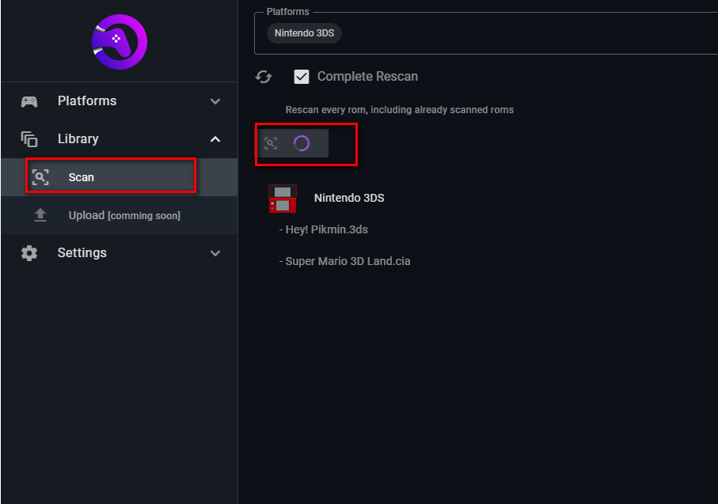The height and width of the screenshot is (504, 718).
Task: Collapse the Library section chevron
Action: (x=215, y=139)
